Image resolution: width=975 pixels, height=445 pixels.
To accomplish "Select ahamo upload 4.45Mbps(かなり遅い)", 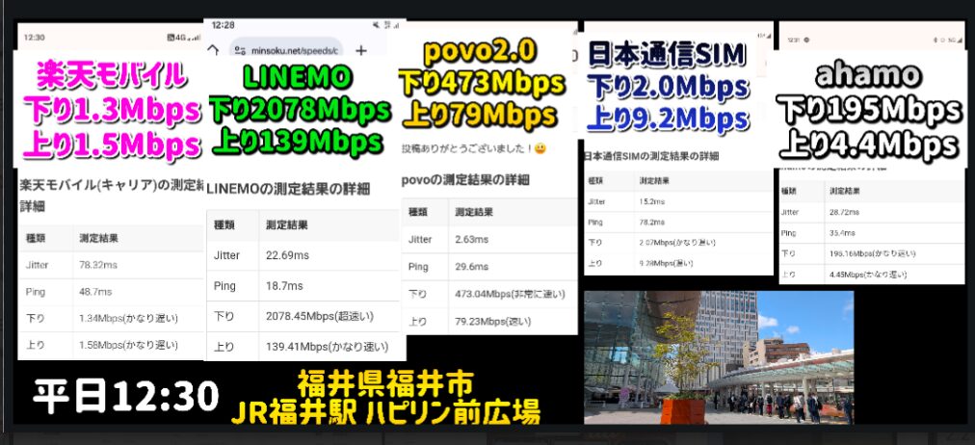I will [867, 275].
